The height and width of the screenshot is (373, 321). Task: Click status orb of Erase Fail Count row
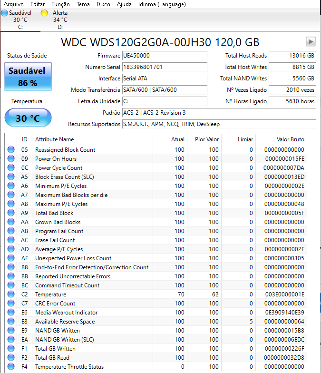[11, 240]
